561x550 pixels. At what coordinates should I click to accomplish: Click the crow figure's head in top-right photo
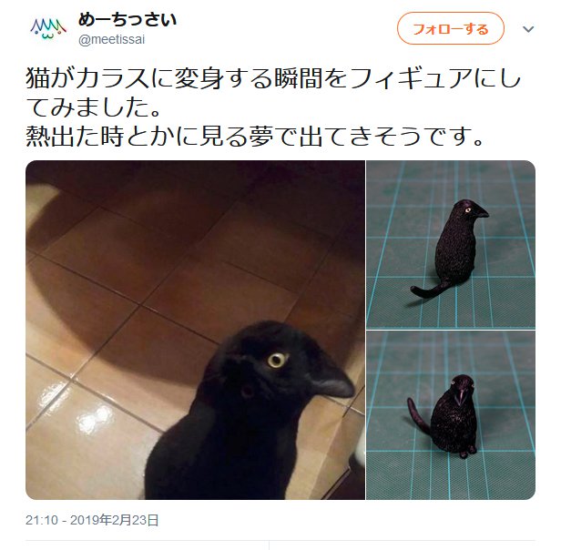pos(469,209)
